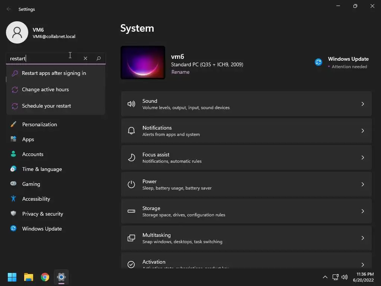Select 'Change active hours' suggestion

pos(56,89)
